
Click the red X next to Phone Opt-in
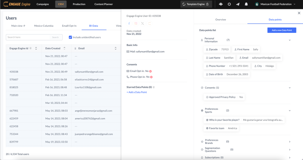pos(151,77)
